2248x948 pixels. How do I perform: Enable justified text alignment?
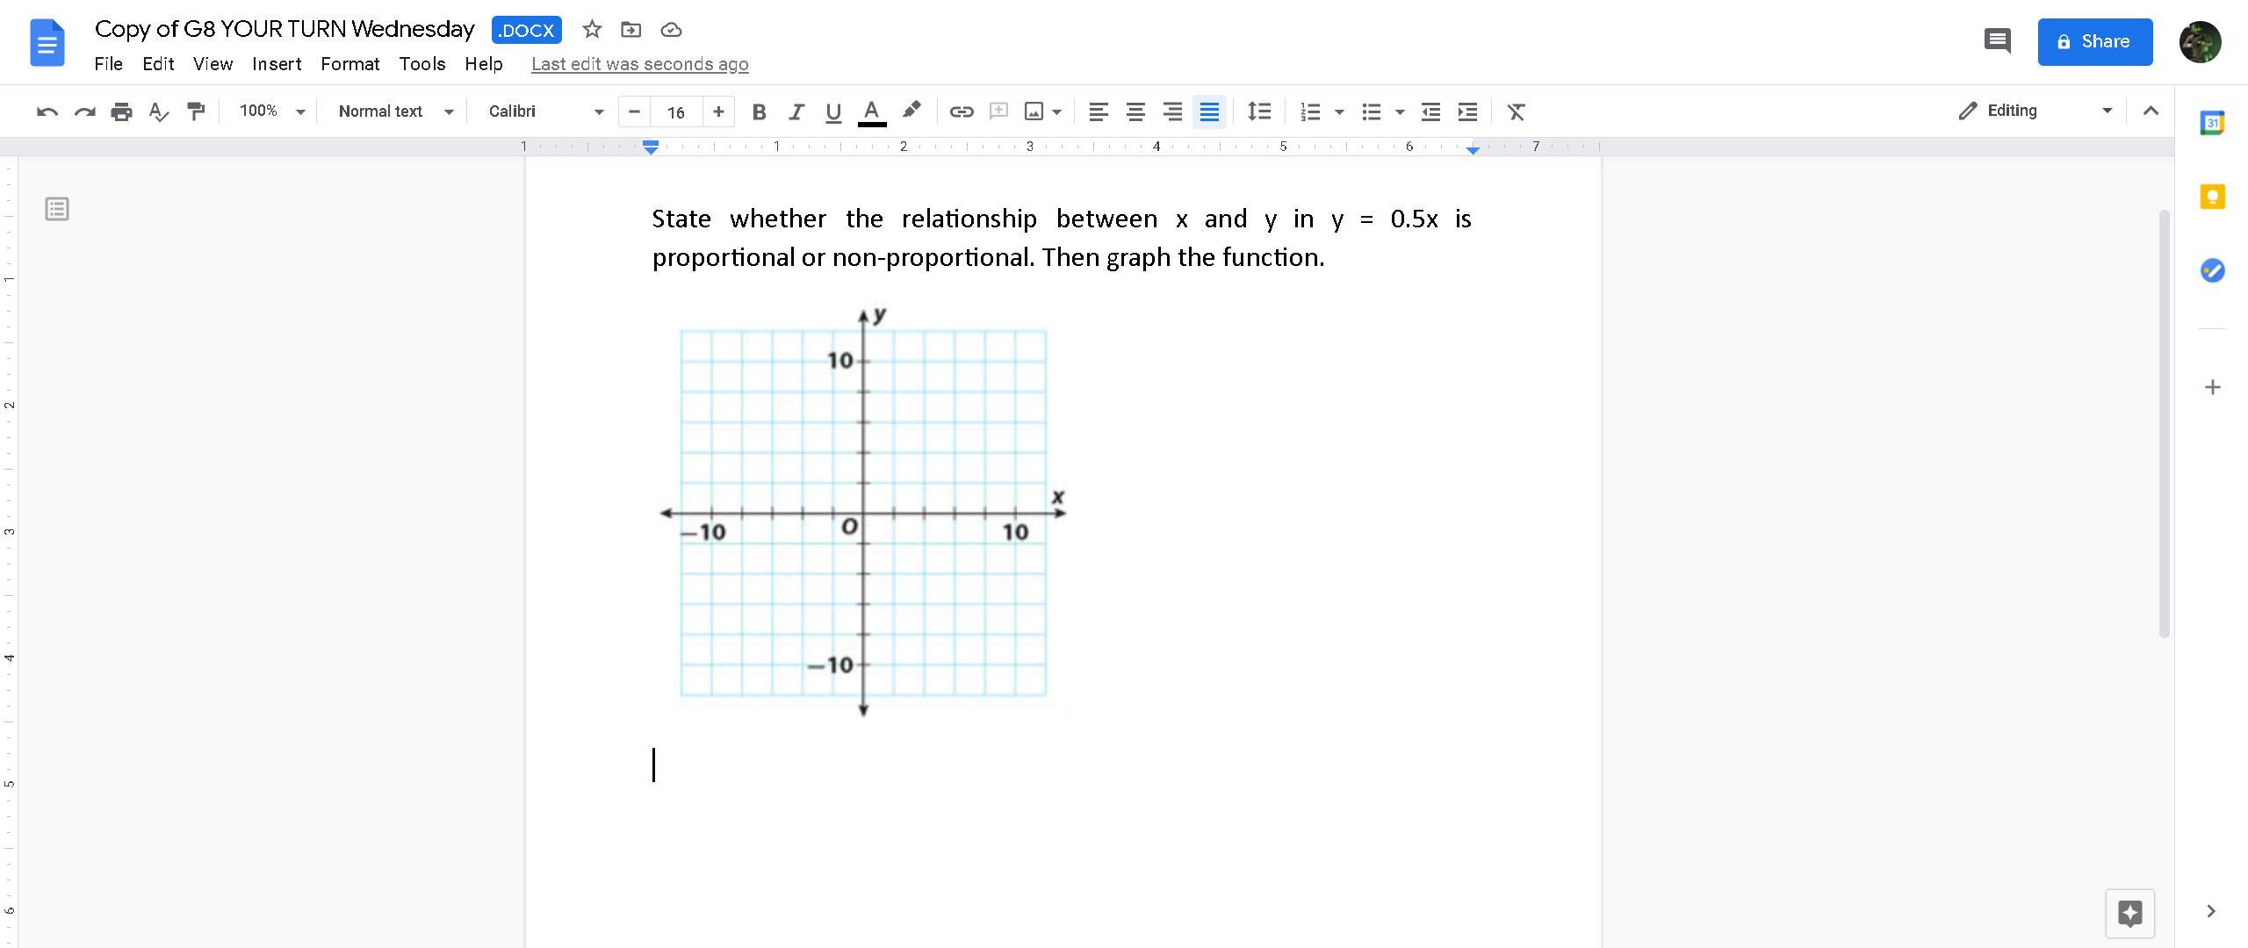click(x=1209, y=111)
